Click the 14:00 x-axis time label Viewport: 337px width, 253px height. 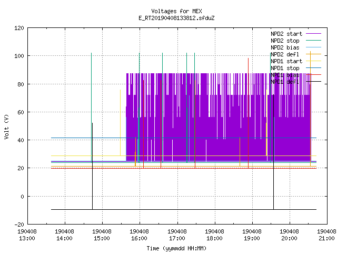click(64, 238)
